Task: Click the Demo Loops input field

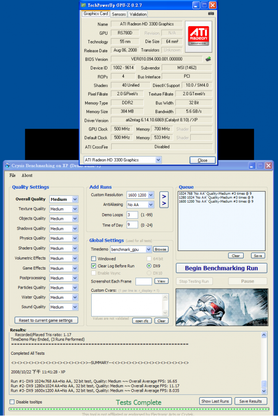Action: tap(132, 215)
